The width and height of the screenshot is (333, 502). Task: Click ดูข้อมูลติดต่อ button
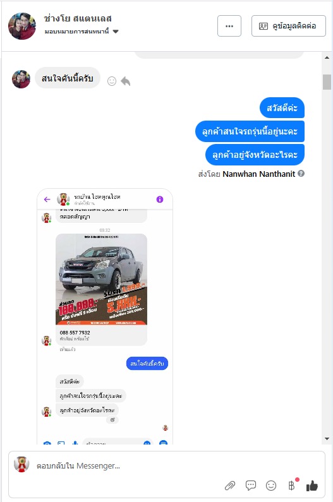[288, 26]
